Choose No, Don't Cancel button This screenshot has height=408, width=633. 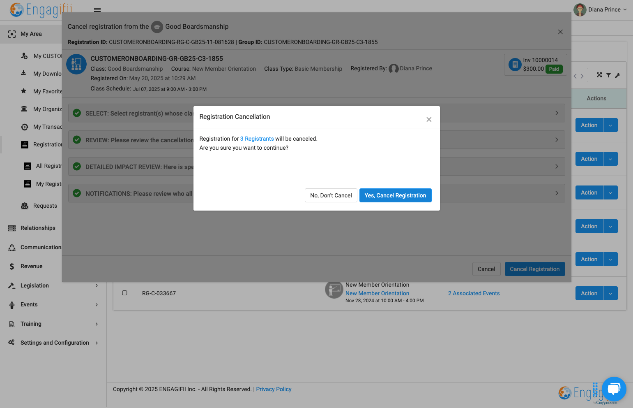point(331,195)
